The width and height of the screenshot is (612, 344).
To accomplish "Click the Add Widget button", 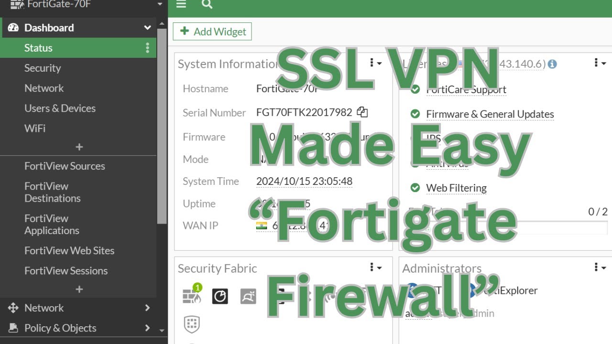I will point(212,32).
